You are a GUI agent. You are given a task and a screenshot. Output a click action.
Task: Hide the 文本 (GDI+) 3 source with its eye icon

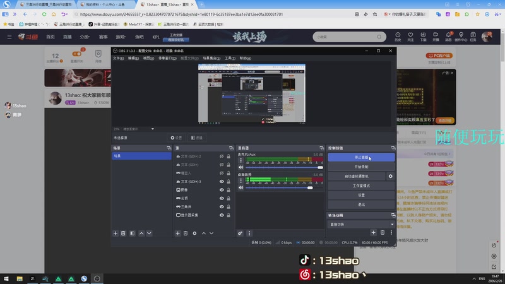pyautogui.click(x=222, y=182)
